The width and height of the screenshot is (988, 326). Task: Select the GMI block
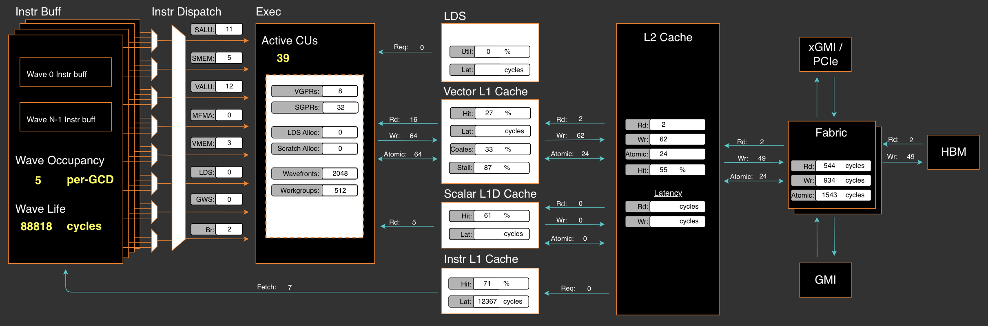pyautogui.click(x=825, y=280)
